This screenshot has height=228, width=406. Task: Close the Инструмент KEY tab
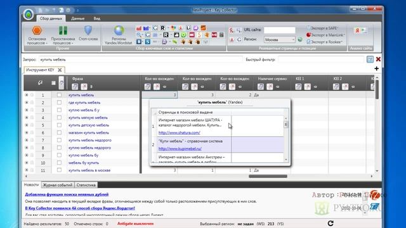tap(60, 70)
